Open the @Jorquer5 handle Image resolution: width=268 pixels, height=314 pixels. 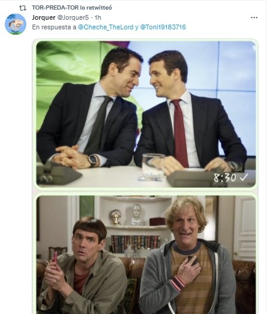tap(73, 17)
